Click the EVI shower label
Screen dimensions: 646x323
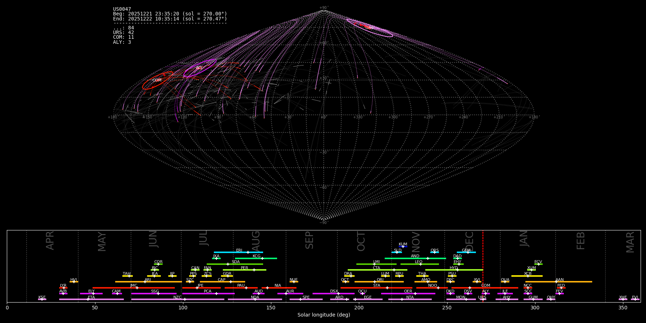[635, 298]
